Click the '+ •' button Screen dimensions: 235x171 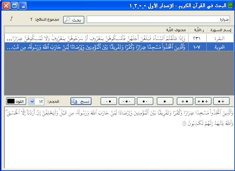pyautogui.click(x=185, y=101)
